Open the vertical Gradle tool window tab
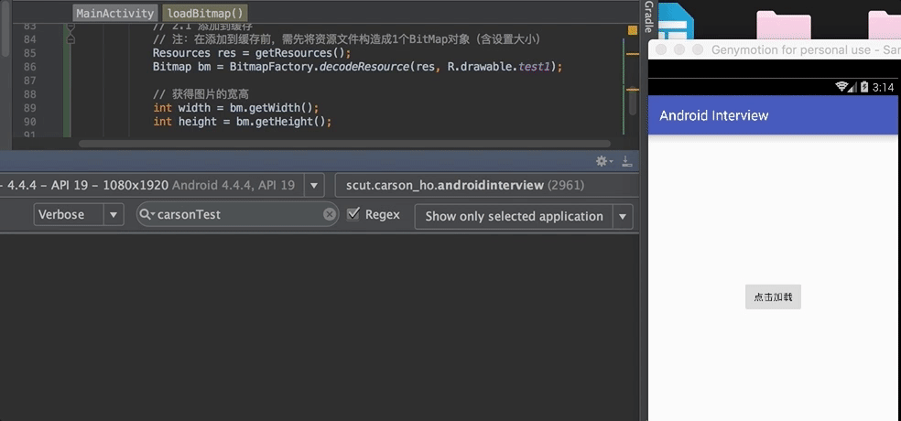The image size is (901, 421). (x=649, y=16)
